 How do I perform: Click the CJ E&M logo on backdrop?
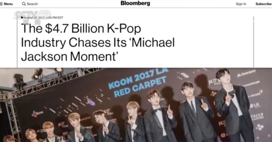coord(37,113)
